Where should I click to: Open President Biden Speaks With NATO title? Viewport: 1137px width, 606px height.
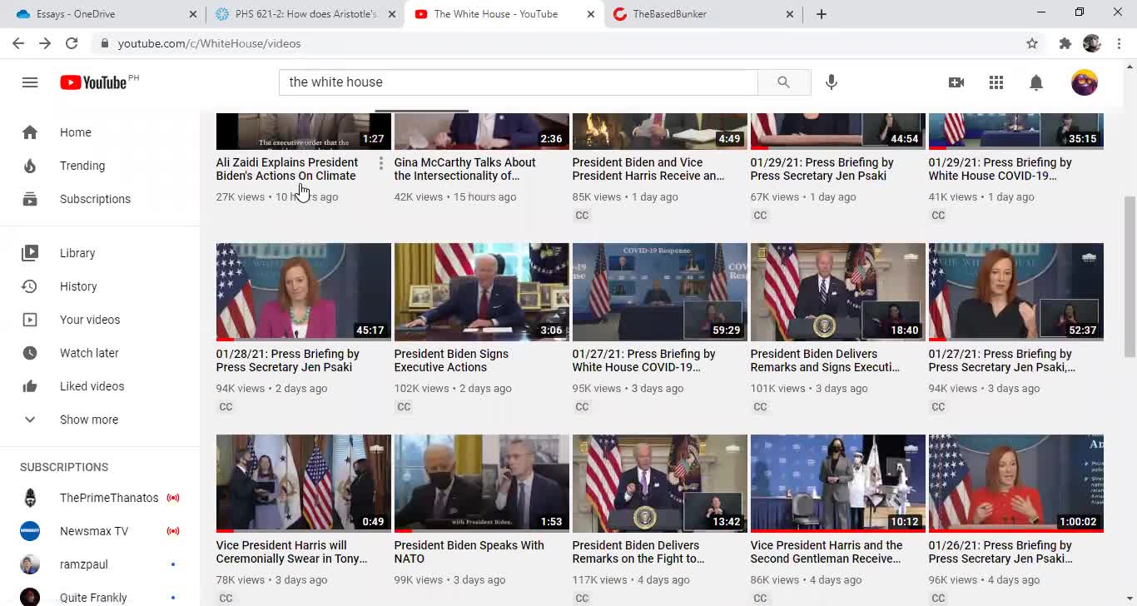click(469, 552)
